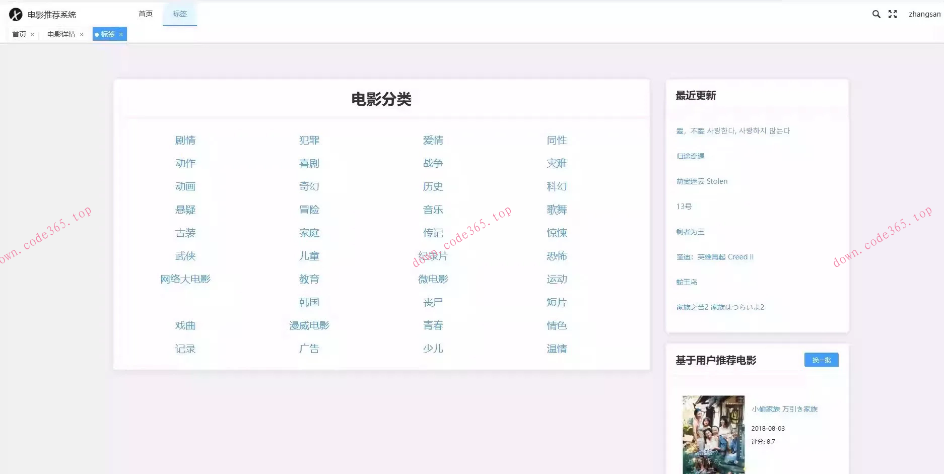Screen dimensions: 944x474
Task: Open the 同性 category
Action: click(557, 140)
